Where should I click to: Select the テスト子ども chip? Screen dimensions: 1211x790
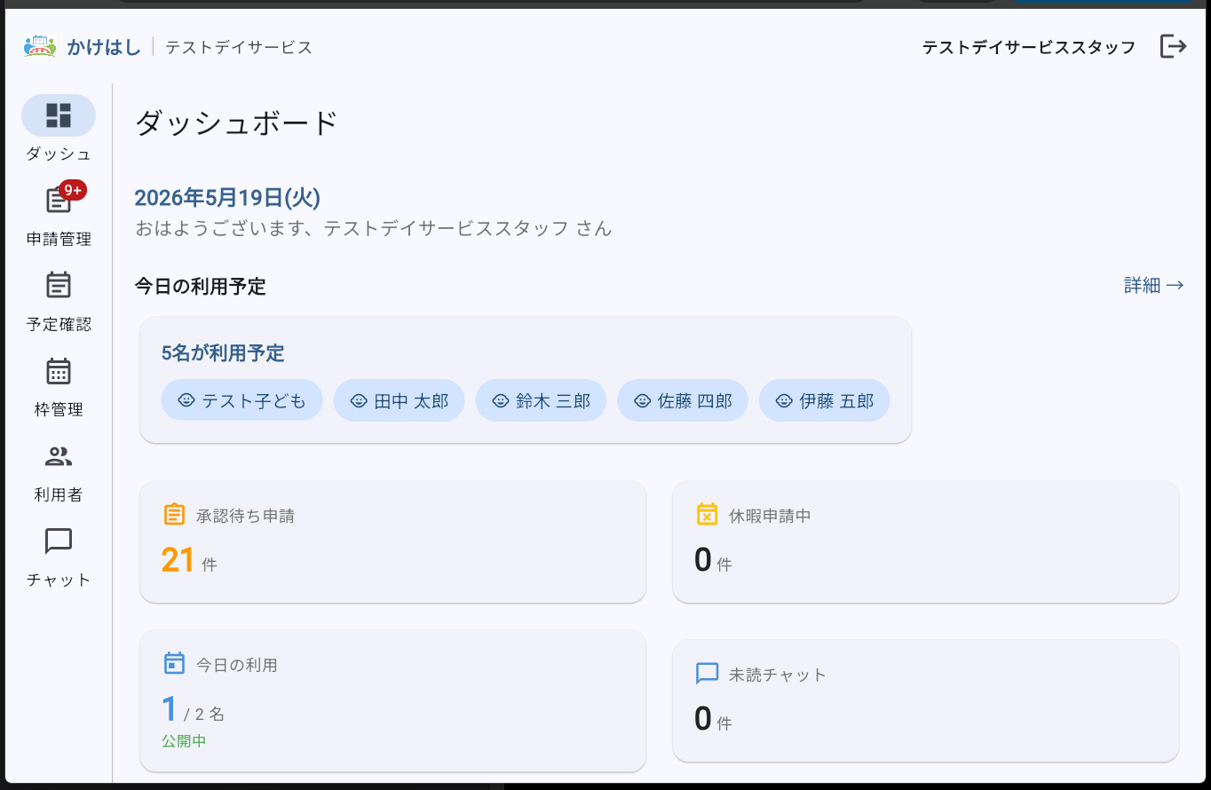241,400
